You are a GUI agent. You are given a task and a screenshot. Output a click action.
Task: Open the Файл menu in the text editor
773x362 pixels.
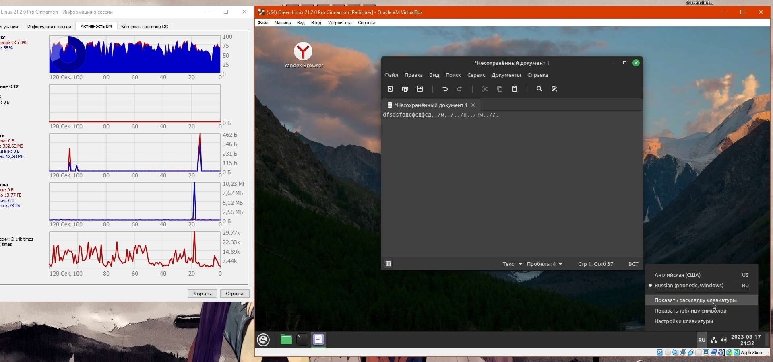391,75
